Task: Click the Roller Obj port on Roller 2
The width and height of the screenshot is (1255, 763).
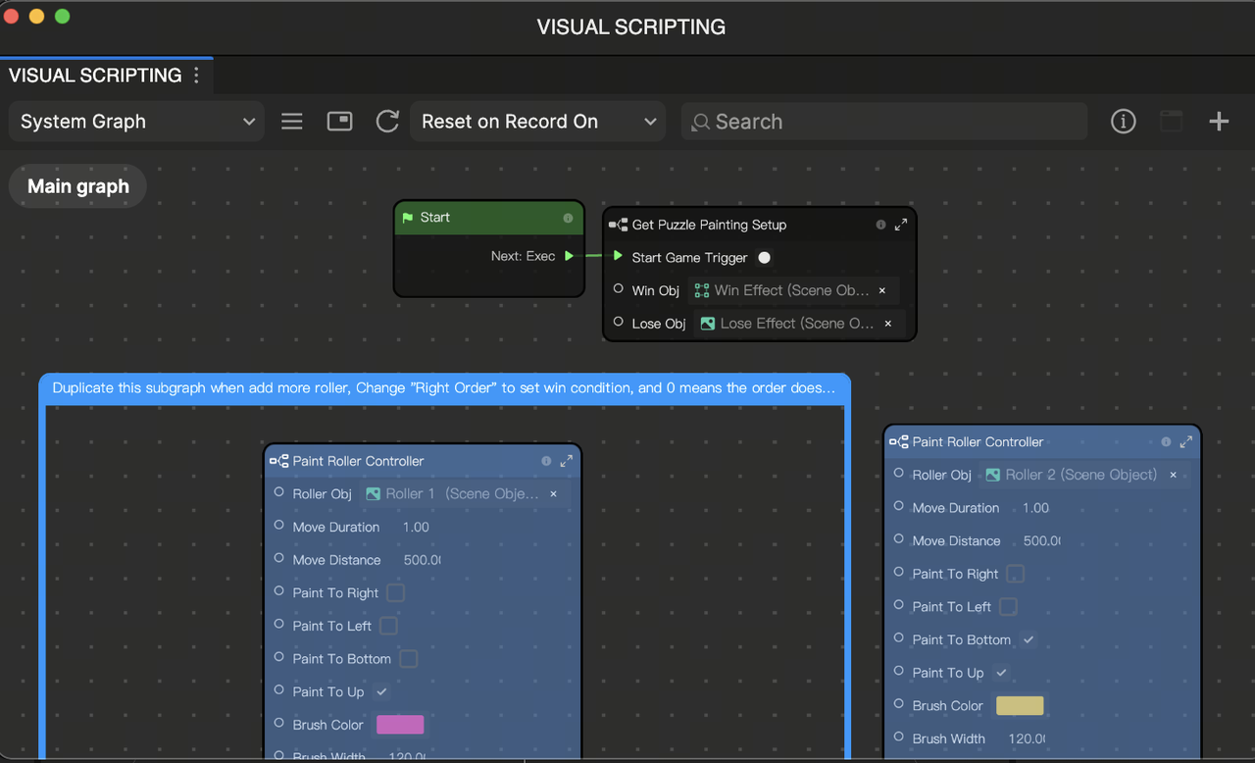Action: 899,474
